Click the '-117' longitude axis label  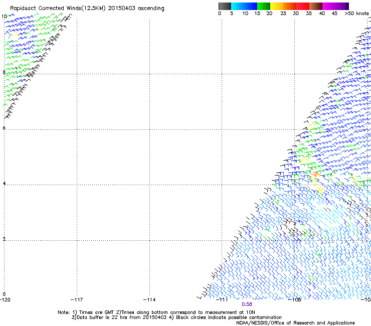point(77,300)
